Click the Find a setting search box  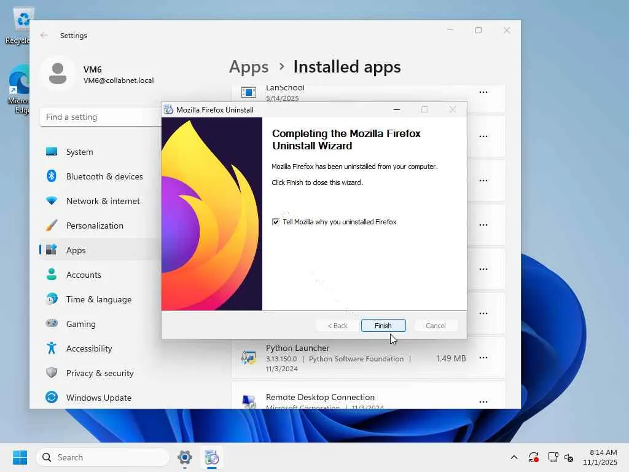tap(100, 117)
